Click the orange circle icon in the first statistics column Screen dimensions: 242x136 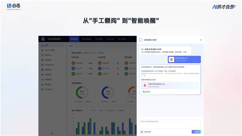tap(73, 63)
